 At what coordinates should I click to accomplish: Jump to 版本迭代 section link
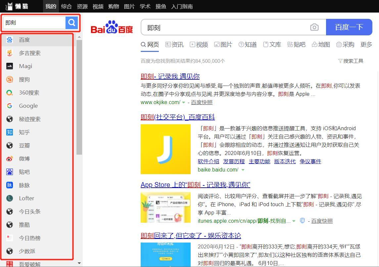285,161
